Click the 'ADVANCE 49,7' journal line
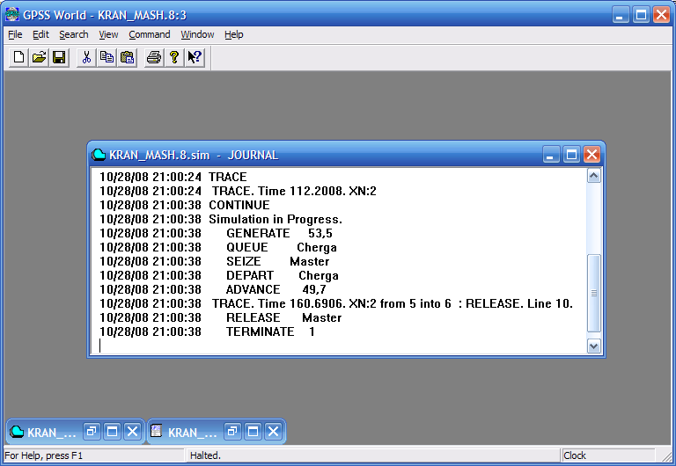 click(213, 289)
